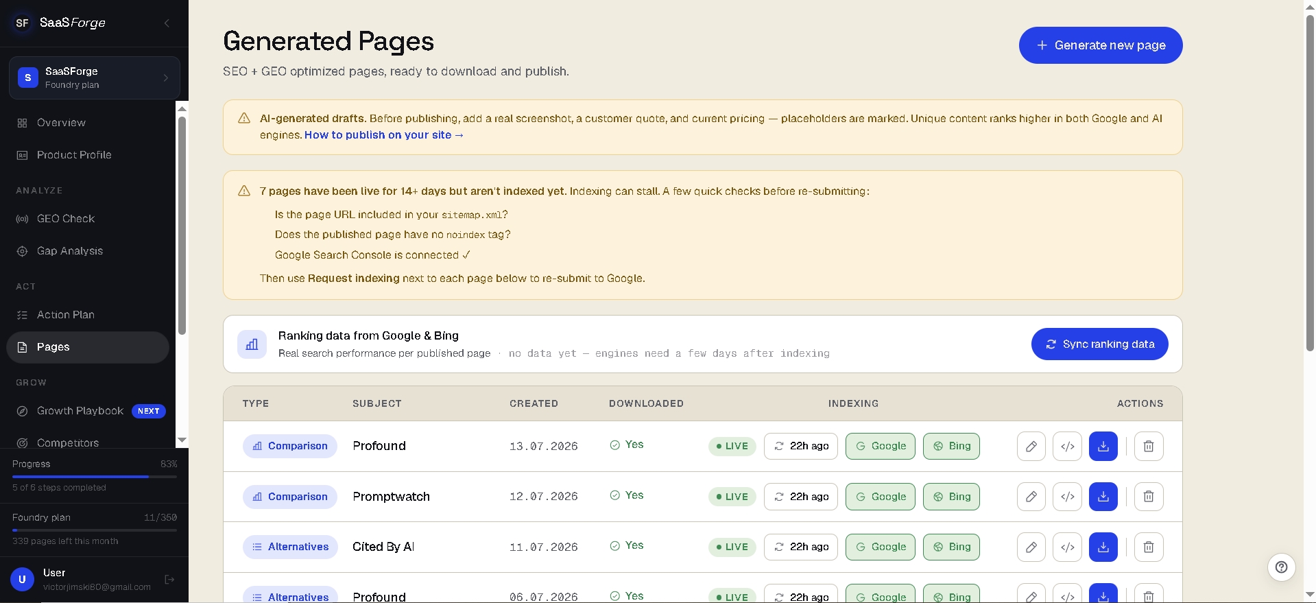Screen dimensions: 1316x603
Task: Collapse the sidebar with the arrow icon
Action: [167, 23]
